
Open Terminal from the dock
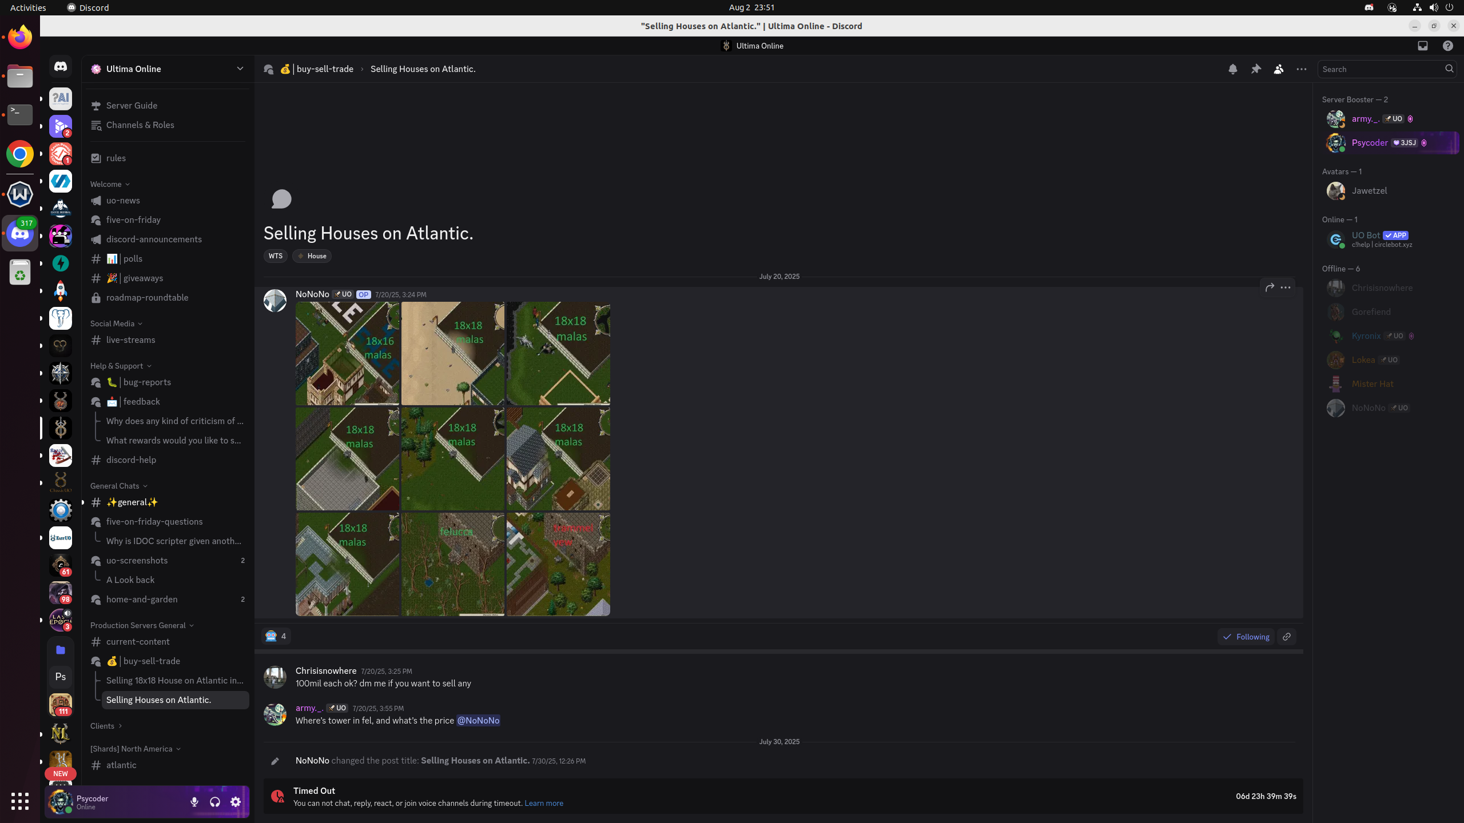20,115
